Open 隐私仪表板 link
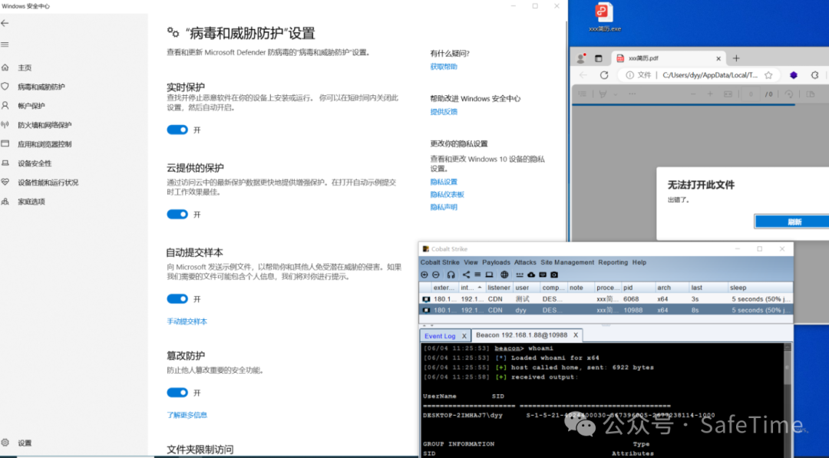The width and height of the screenshot is (829, 458). pyautogui.click(x=448, y=194)
